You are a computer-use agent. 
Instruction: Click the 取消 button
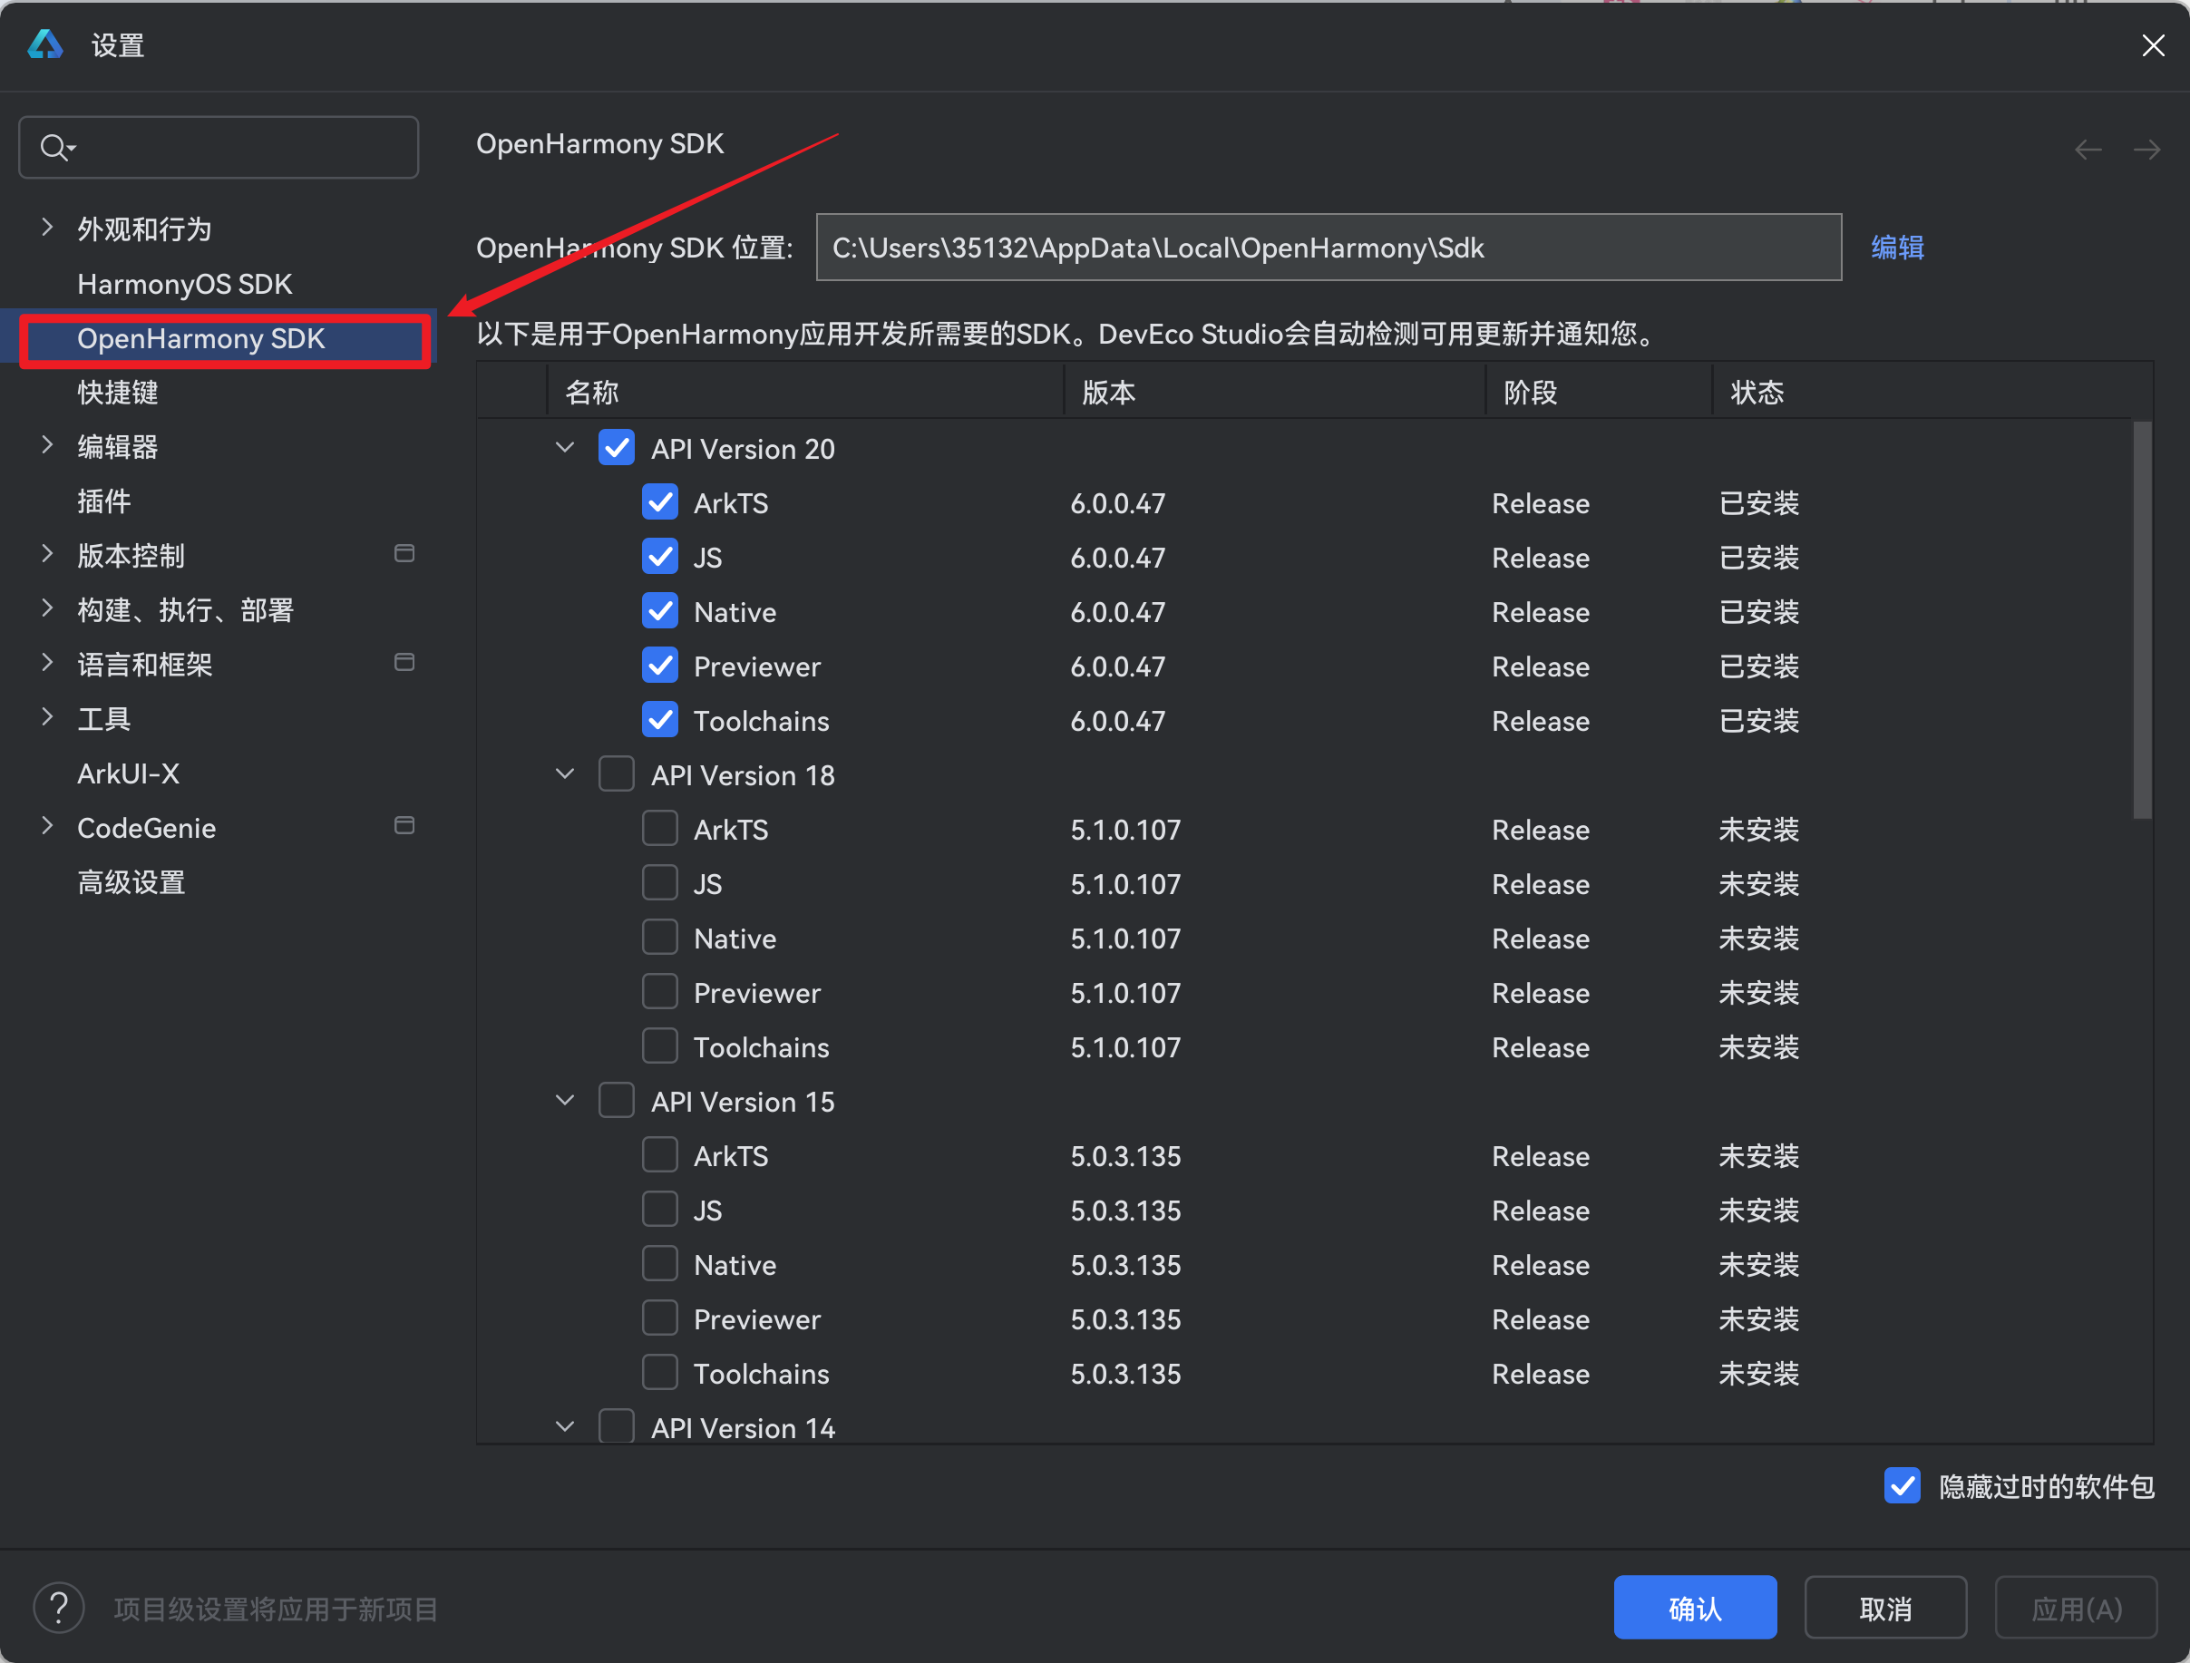pos(1885,1608)
